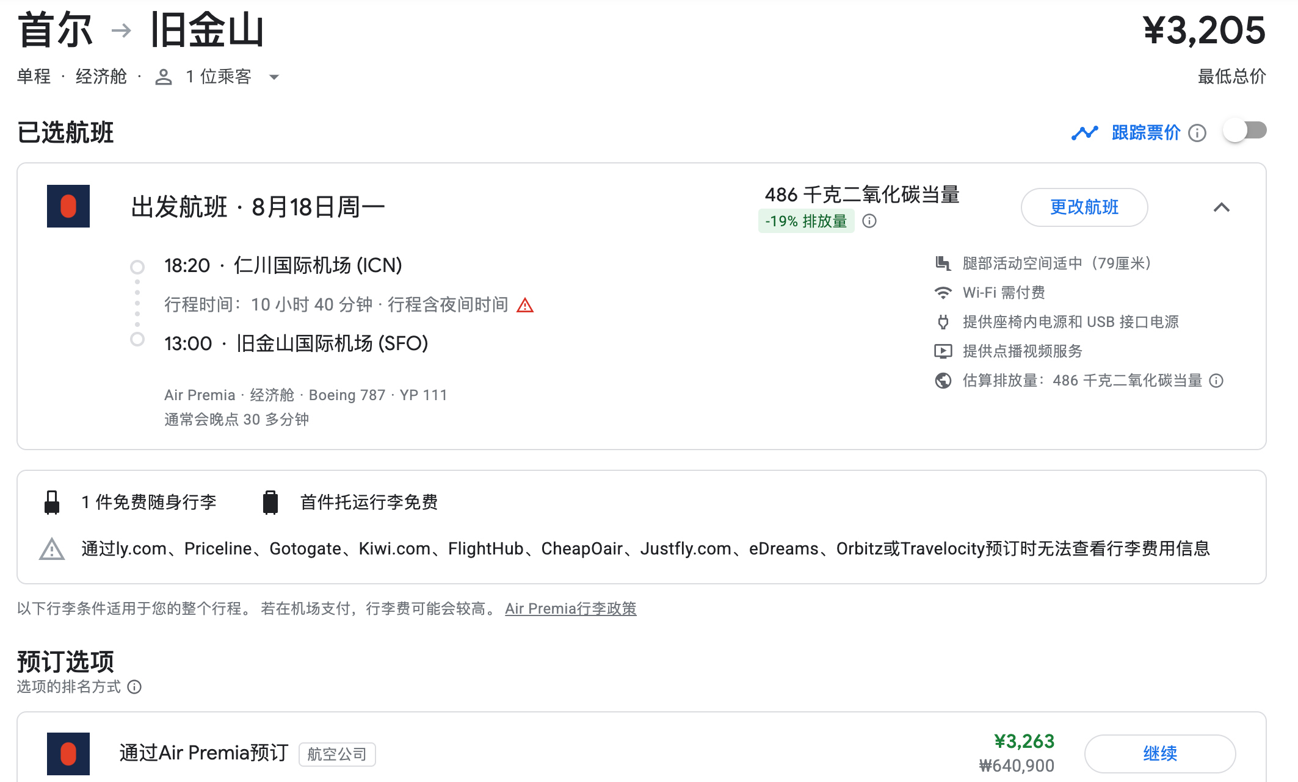Click the 更改航班 button

click(x=1084, y=207)
